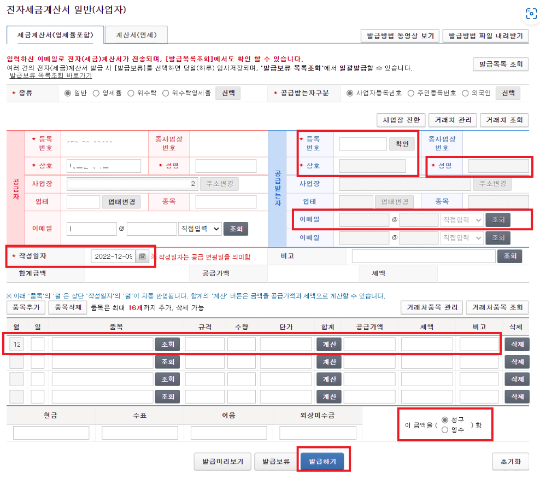Open 발급목록 조회

click(501, 64)
